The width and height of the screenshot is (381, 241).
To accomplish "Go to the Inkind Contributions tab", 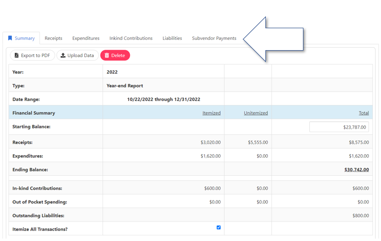I will pos(131,38).
